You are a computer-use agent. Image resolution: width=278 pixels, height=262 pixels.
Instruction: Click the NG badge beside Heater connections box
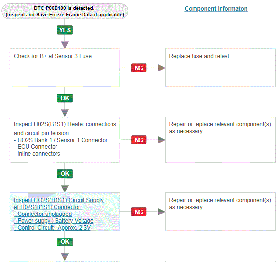tap(139, 140)
